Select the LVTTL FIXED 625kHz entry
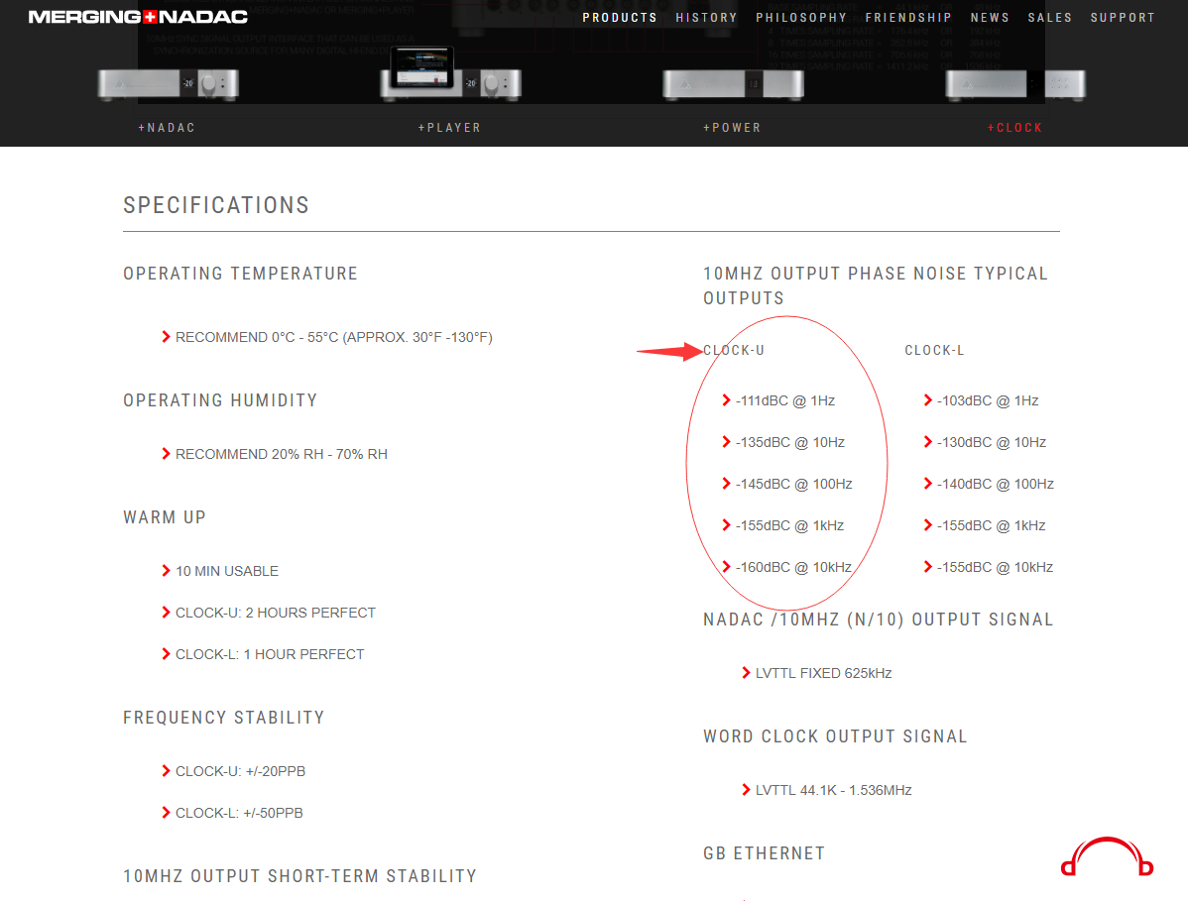The width and height of the screenshot is (1188, 901). [x=823, y=673]
